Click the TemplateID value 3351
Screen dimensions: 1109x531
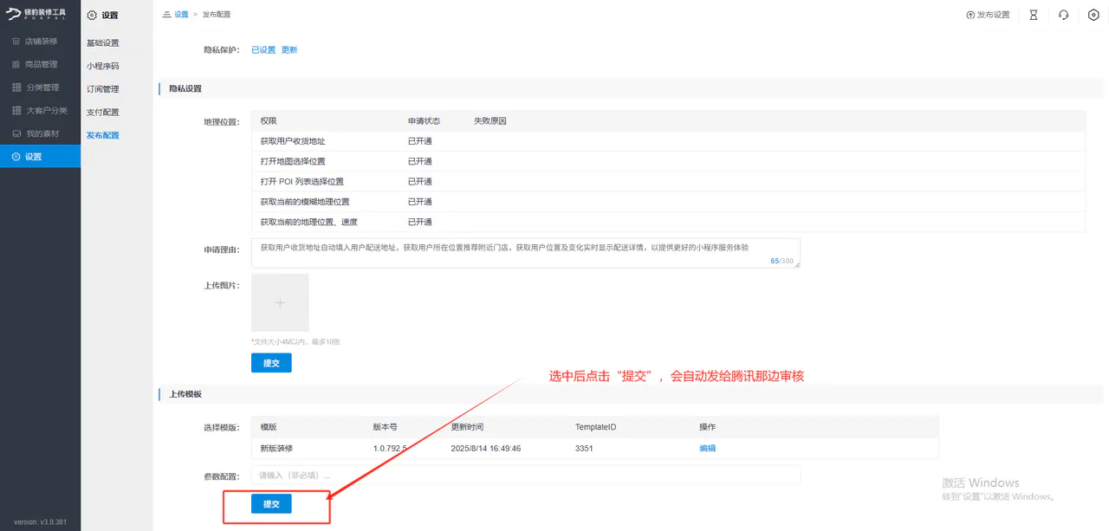(584, 449)
